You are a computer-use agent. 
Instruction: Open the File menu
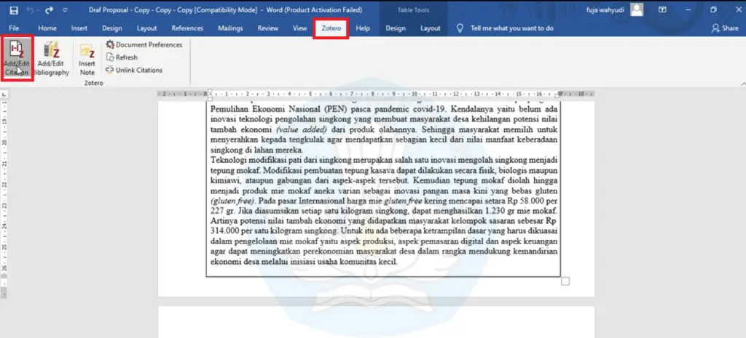tap(15, 28)
